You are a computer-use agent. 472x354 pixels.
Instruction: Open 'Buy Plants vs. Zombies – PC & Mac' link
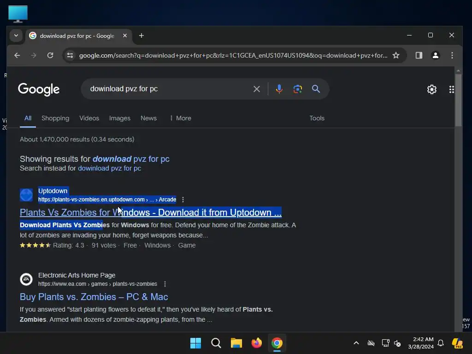tap(94, 297)
